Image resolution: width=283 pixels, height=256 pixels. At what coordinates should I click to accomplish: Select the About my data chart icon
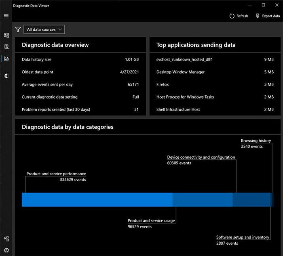(6, 59)
